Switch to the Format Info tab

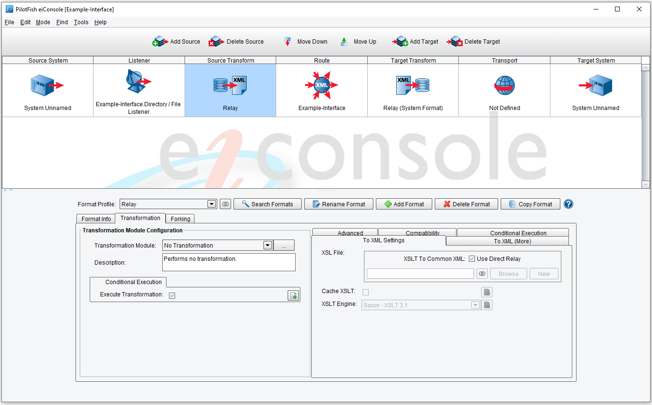pyautogui.click(x=96, y=219)
